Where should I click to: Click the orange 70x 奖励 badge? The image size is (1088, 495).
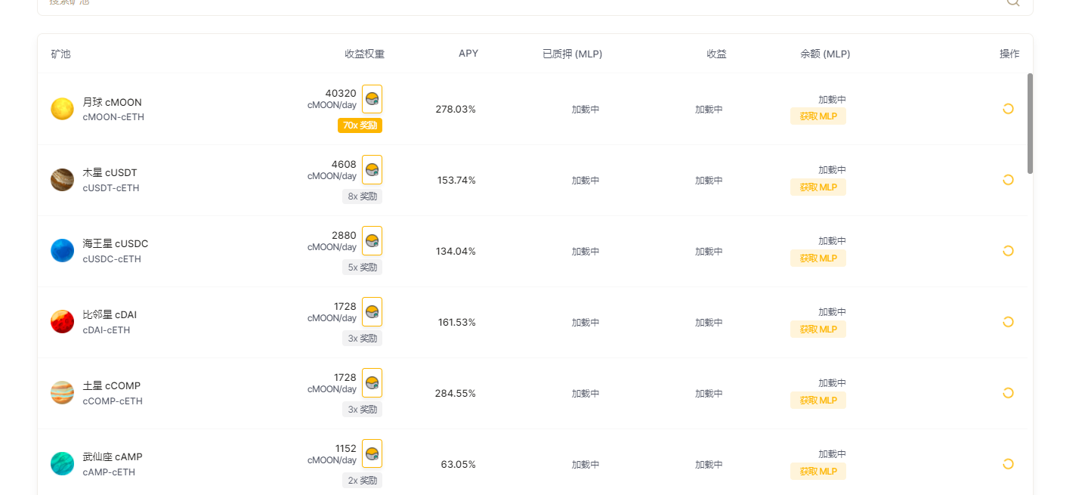(x=360, y=125)
